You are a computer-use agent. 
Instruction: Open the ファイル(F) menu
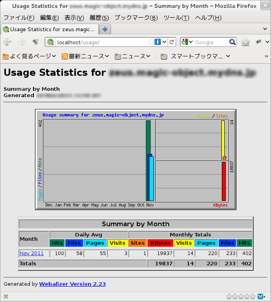19,18
